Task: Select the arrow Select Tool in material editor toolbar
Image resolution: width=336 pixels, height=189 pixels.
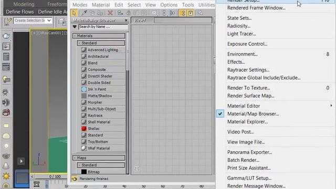Action: (x=74, y=13)
